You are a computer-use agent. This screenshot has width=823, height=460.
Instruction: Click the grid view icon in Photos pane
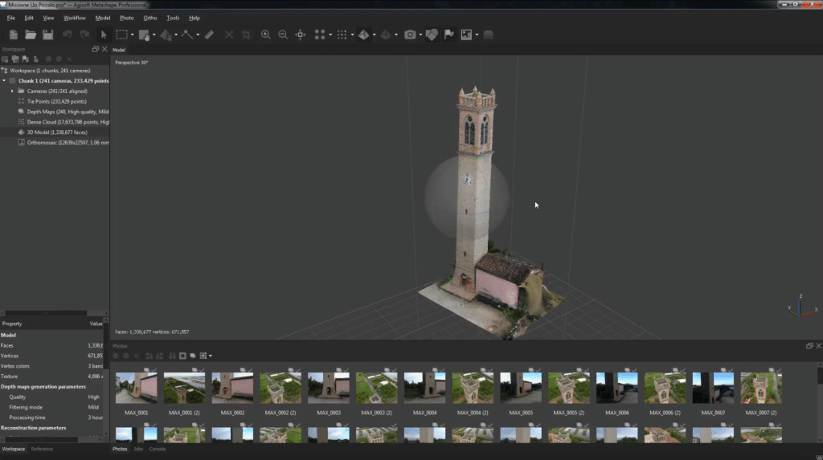(x=203, y=356)
